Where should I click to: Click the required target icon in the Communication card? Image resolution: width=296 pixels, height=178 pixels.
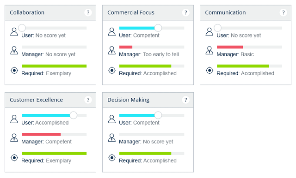click(x=210, y=71)
